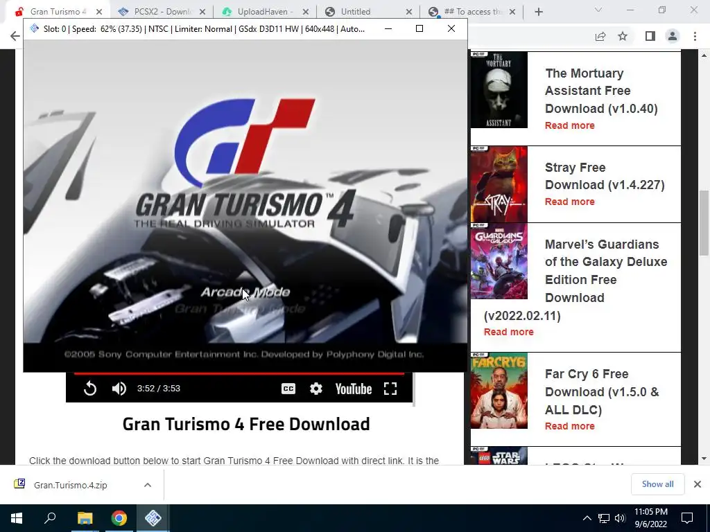This screenshot has width=710, height=532.
Task: Open PCSX2 emulator taskbar icon
Action: pos(153,518)
